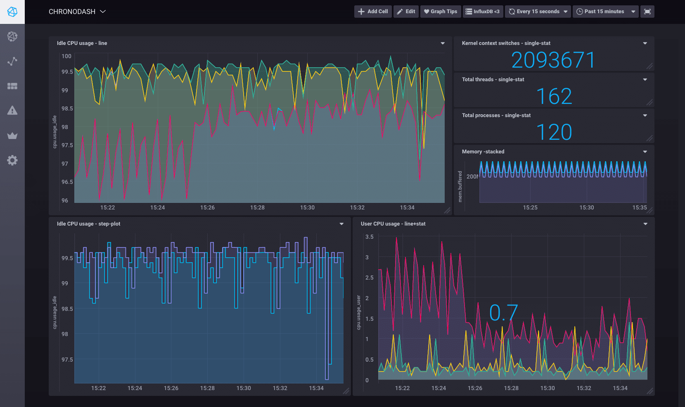
Task: Open Idle CPU usage line cell menu
Action: (x=443, y=43)
